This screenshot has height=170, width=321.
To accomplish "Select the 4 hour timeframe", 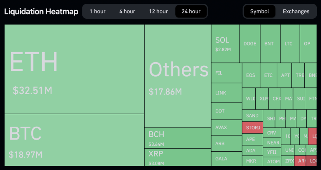I will pos(127,11).
